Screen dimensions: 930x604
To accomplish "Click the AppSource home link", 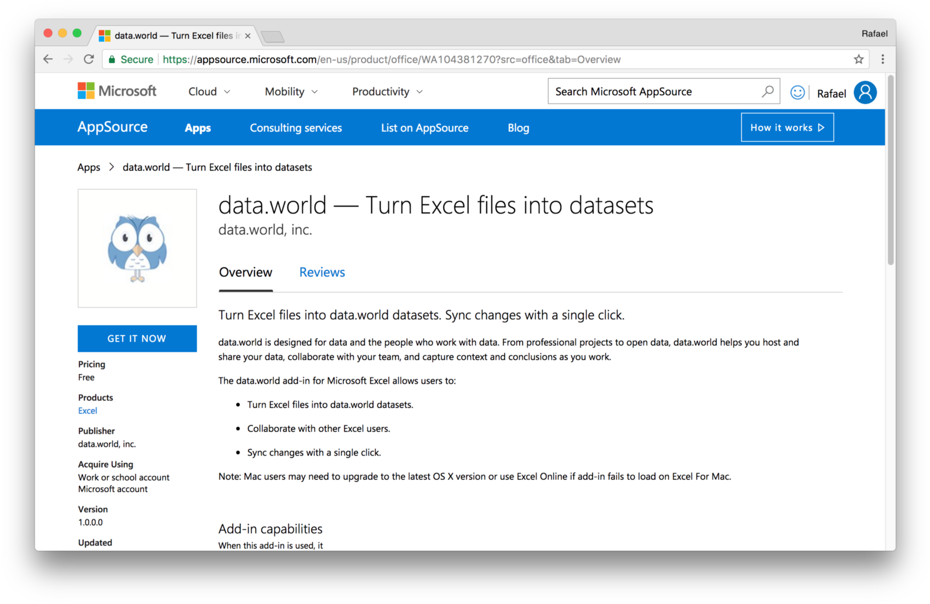I will (x=112, y=127).
